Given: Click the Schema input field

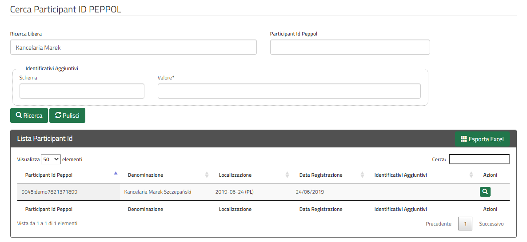Looking at the screenshot, I should [82, 91].
